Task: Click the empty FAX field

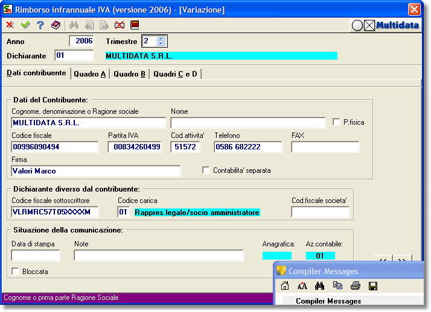Action: coord(325,147)
